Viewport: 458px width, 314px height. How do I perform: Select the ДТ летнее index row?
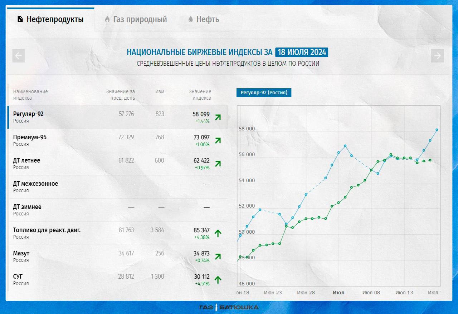point(118,164)
